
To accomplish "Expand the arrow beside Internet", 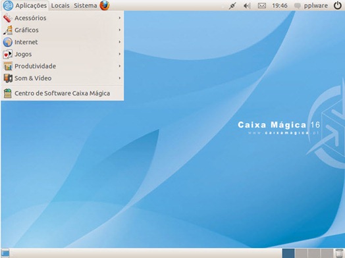I will pos(120,41).
